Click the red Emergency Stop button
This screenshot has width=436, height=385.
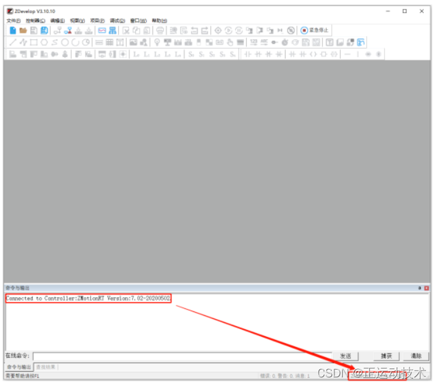point(315,30)
